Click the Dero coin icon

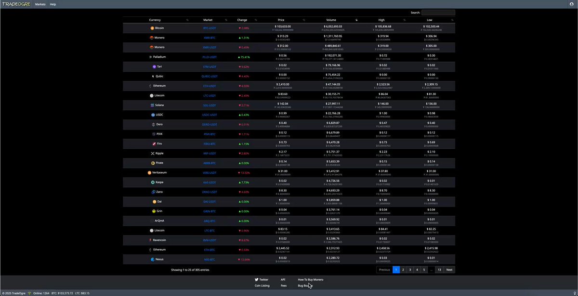(153, 124)
